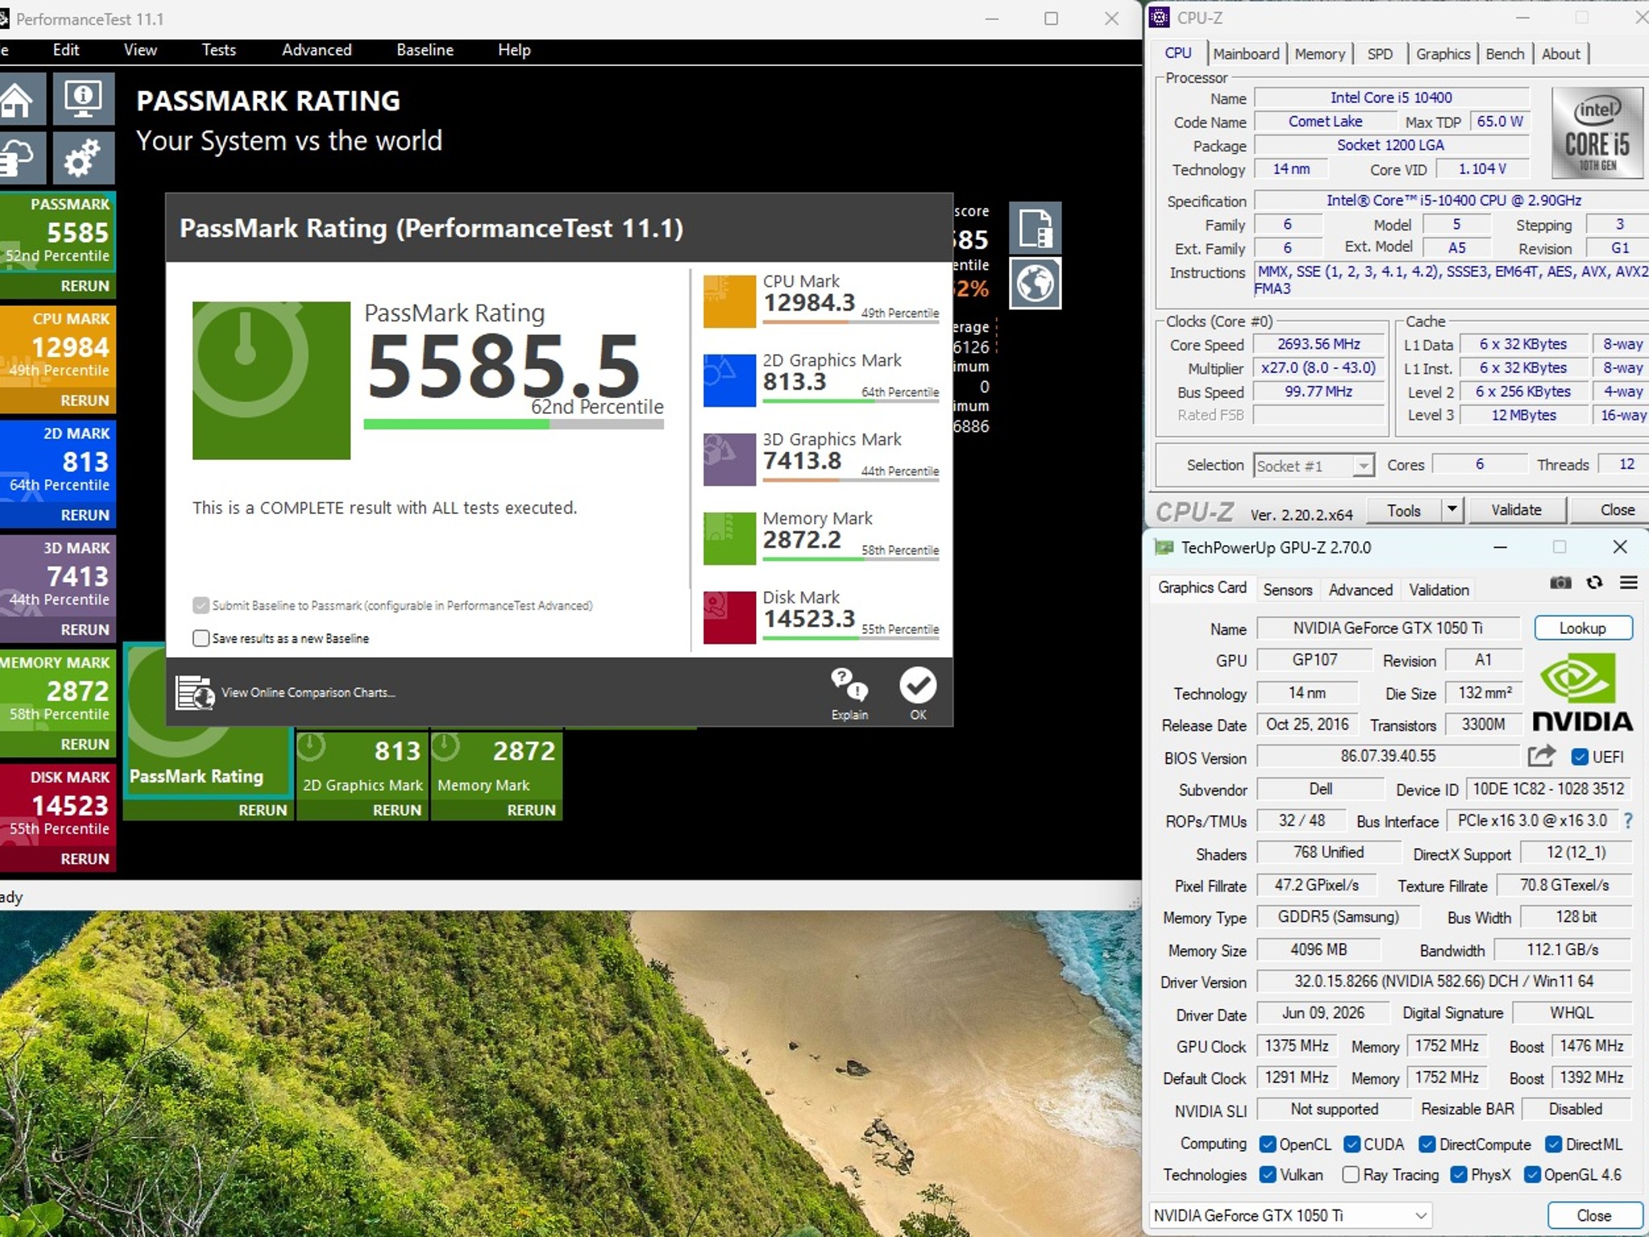Click the green Memory Mark icon
This screenshot has height=1237, width=1649.
click(729, 538)
